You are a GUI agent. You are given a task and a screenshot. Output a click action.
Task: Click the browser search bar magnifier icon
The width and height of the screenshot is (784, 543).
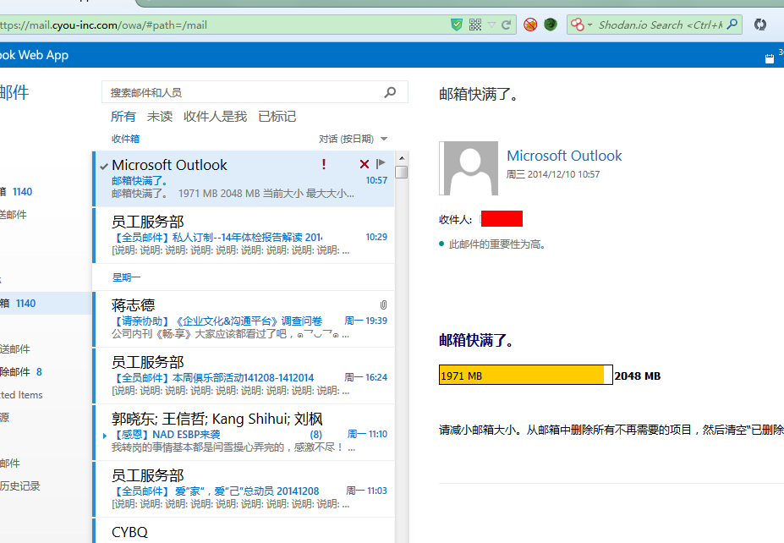click(x=732, y=24)
